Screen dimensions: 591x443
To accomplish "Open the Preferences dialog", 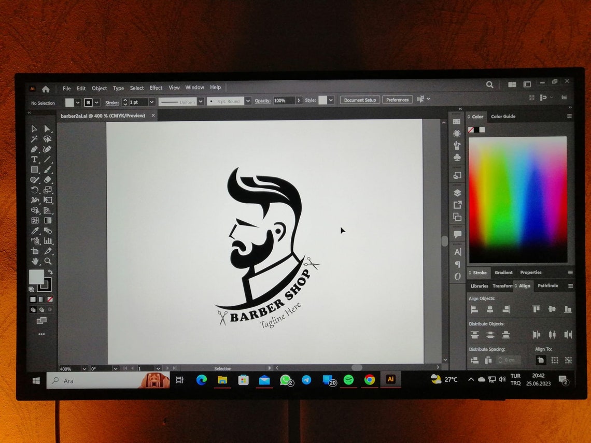I will click(x=397, y=99).
